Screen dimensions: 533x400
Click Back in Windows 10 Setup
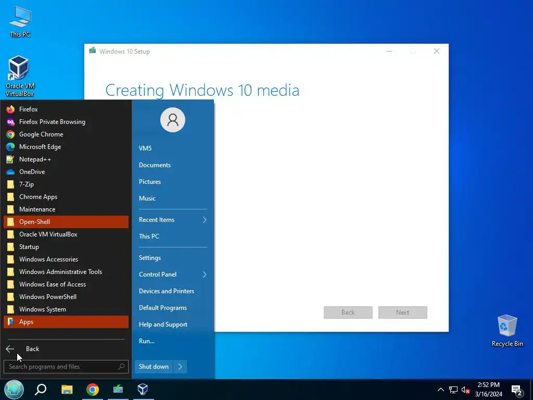pyautogui.click(x=348, y=312)
